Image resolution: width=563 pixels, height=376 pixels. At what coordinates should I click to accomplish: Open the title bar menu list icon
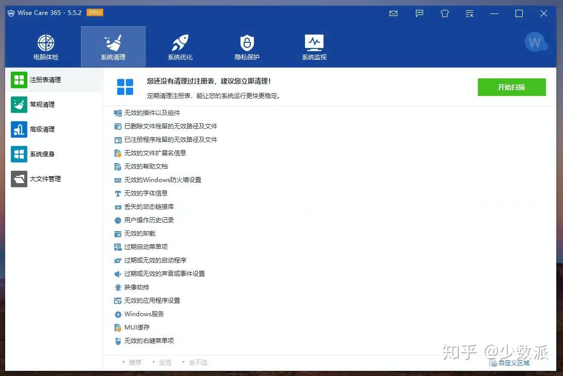470,13
